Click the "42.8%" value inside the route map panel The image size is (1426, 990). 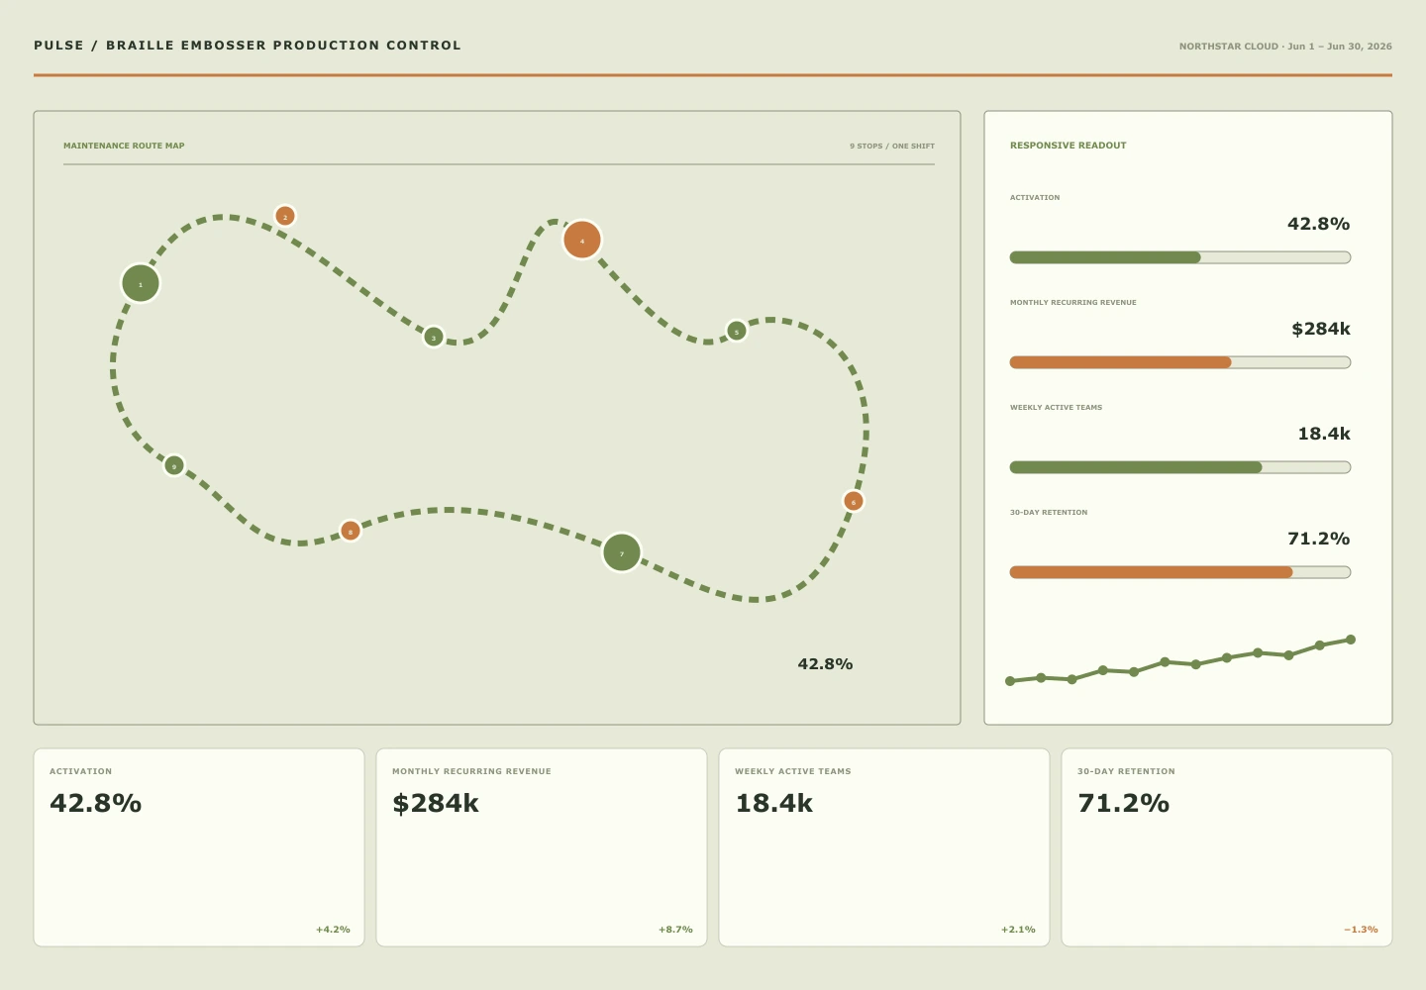825,664
